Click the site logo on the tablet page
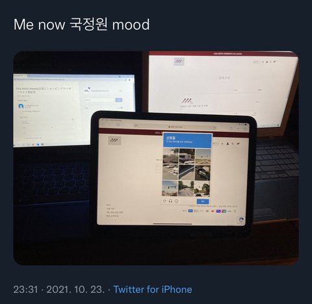This screenshot has width=312, height=304. coord(114,140)
